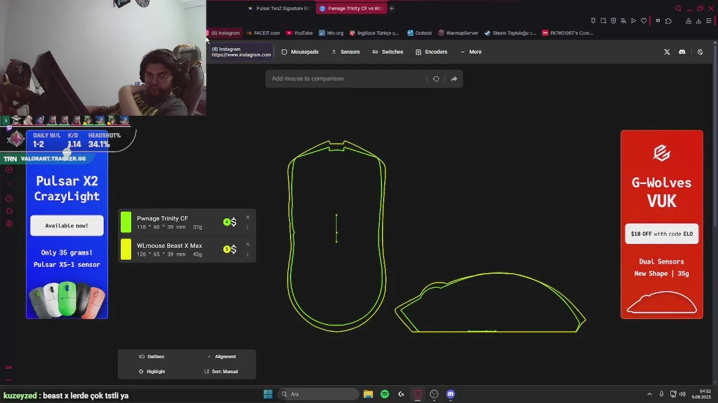Viewport: 718px width, 403px height.
Task: Click the yellow WLmouse Beast X Max swatch
Action: [x=126, y=250]
